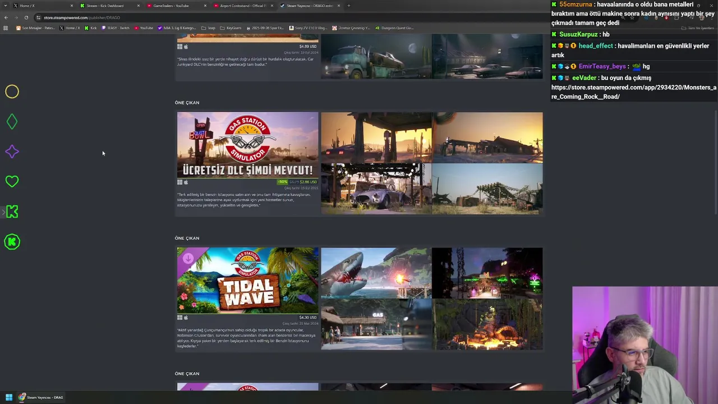Open the Chrome apps grid shortcut
The width and height of the screenshot is (718, 404).
coord(6,27)
